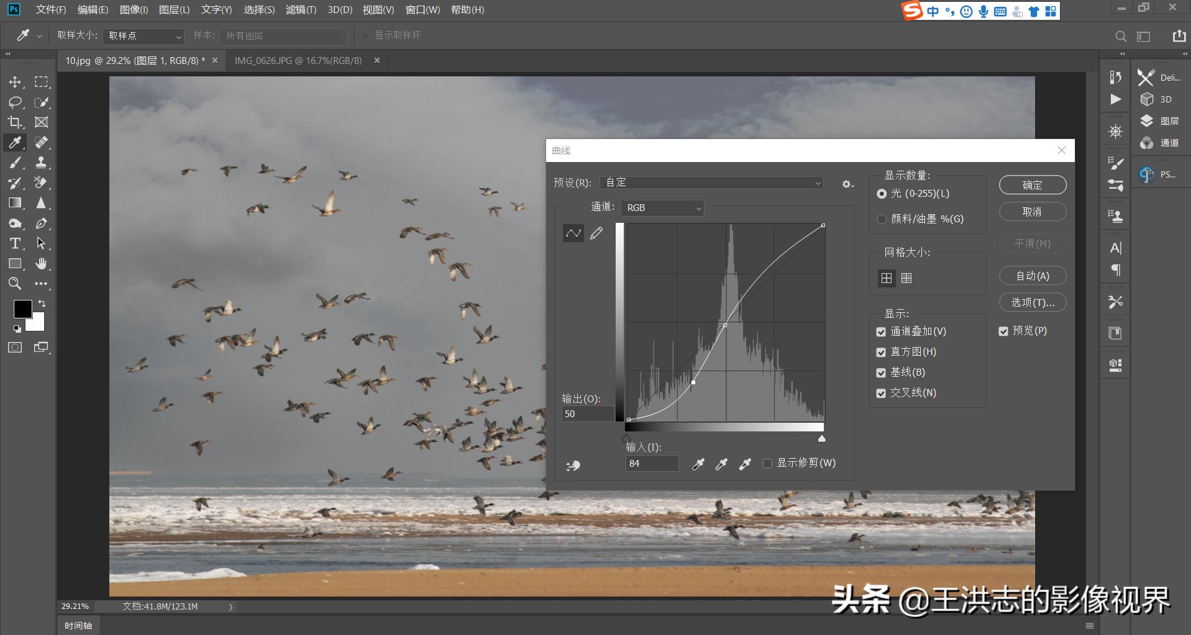The width and height of the screenshot is (1191, 635).
Task: Select the Move tool in the toolbar
Action: point(15,81)
